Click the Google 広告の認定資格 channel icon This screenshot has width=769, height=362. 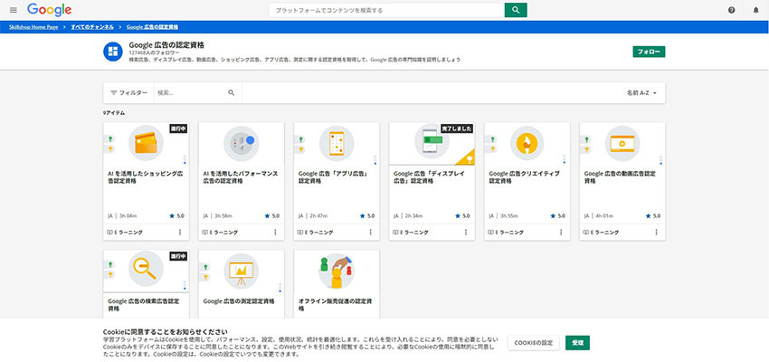coord(113,52)
